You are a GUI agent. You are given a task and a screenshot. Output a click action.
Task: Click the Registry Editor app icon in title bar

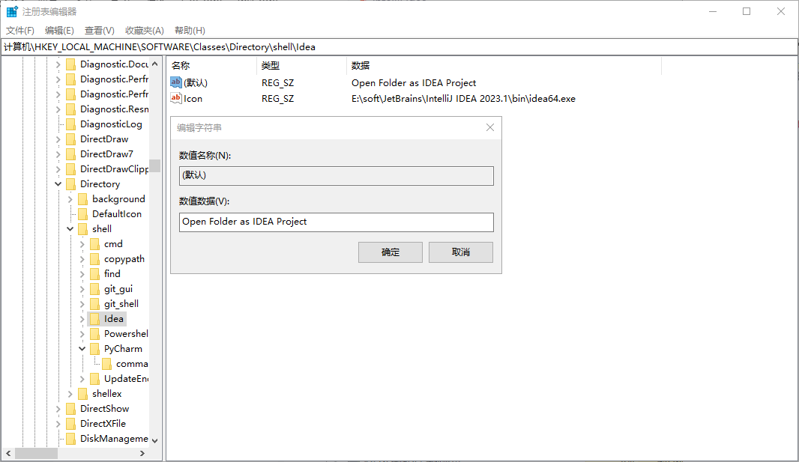point(13,11)
